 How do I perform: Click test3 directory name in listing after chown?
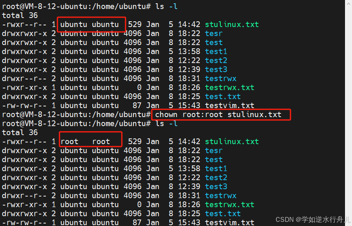[x=216, y=187]
